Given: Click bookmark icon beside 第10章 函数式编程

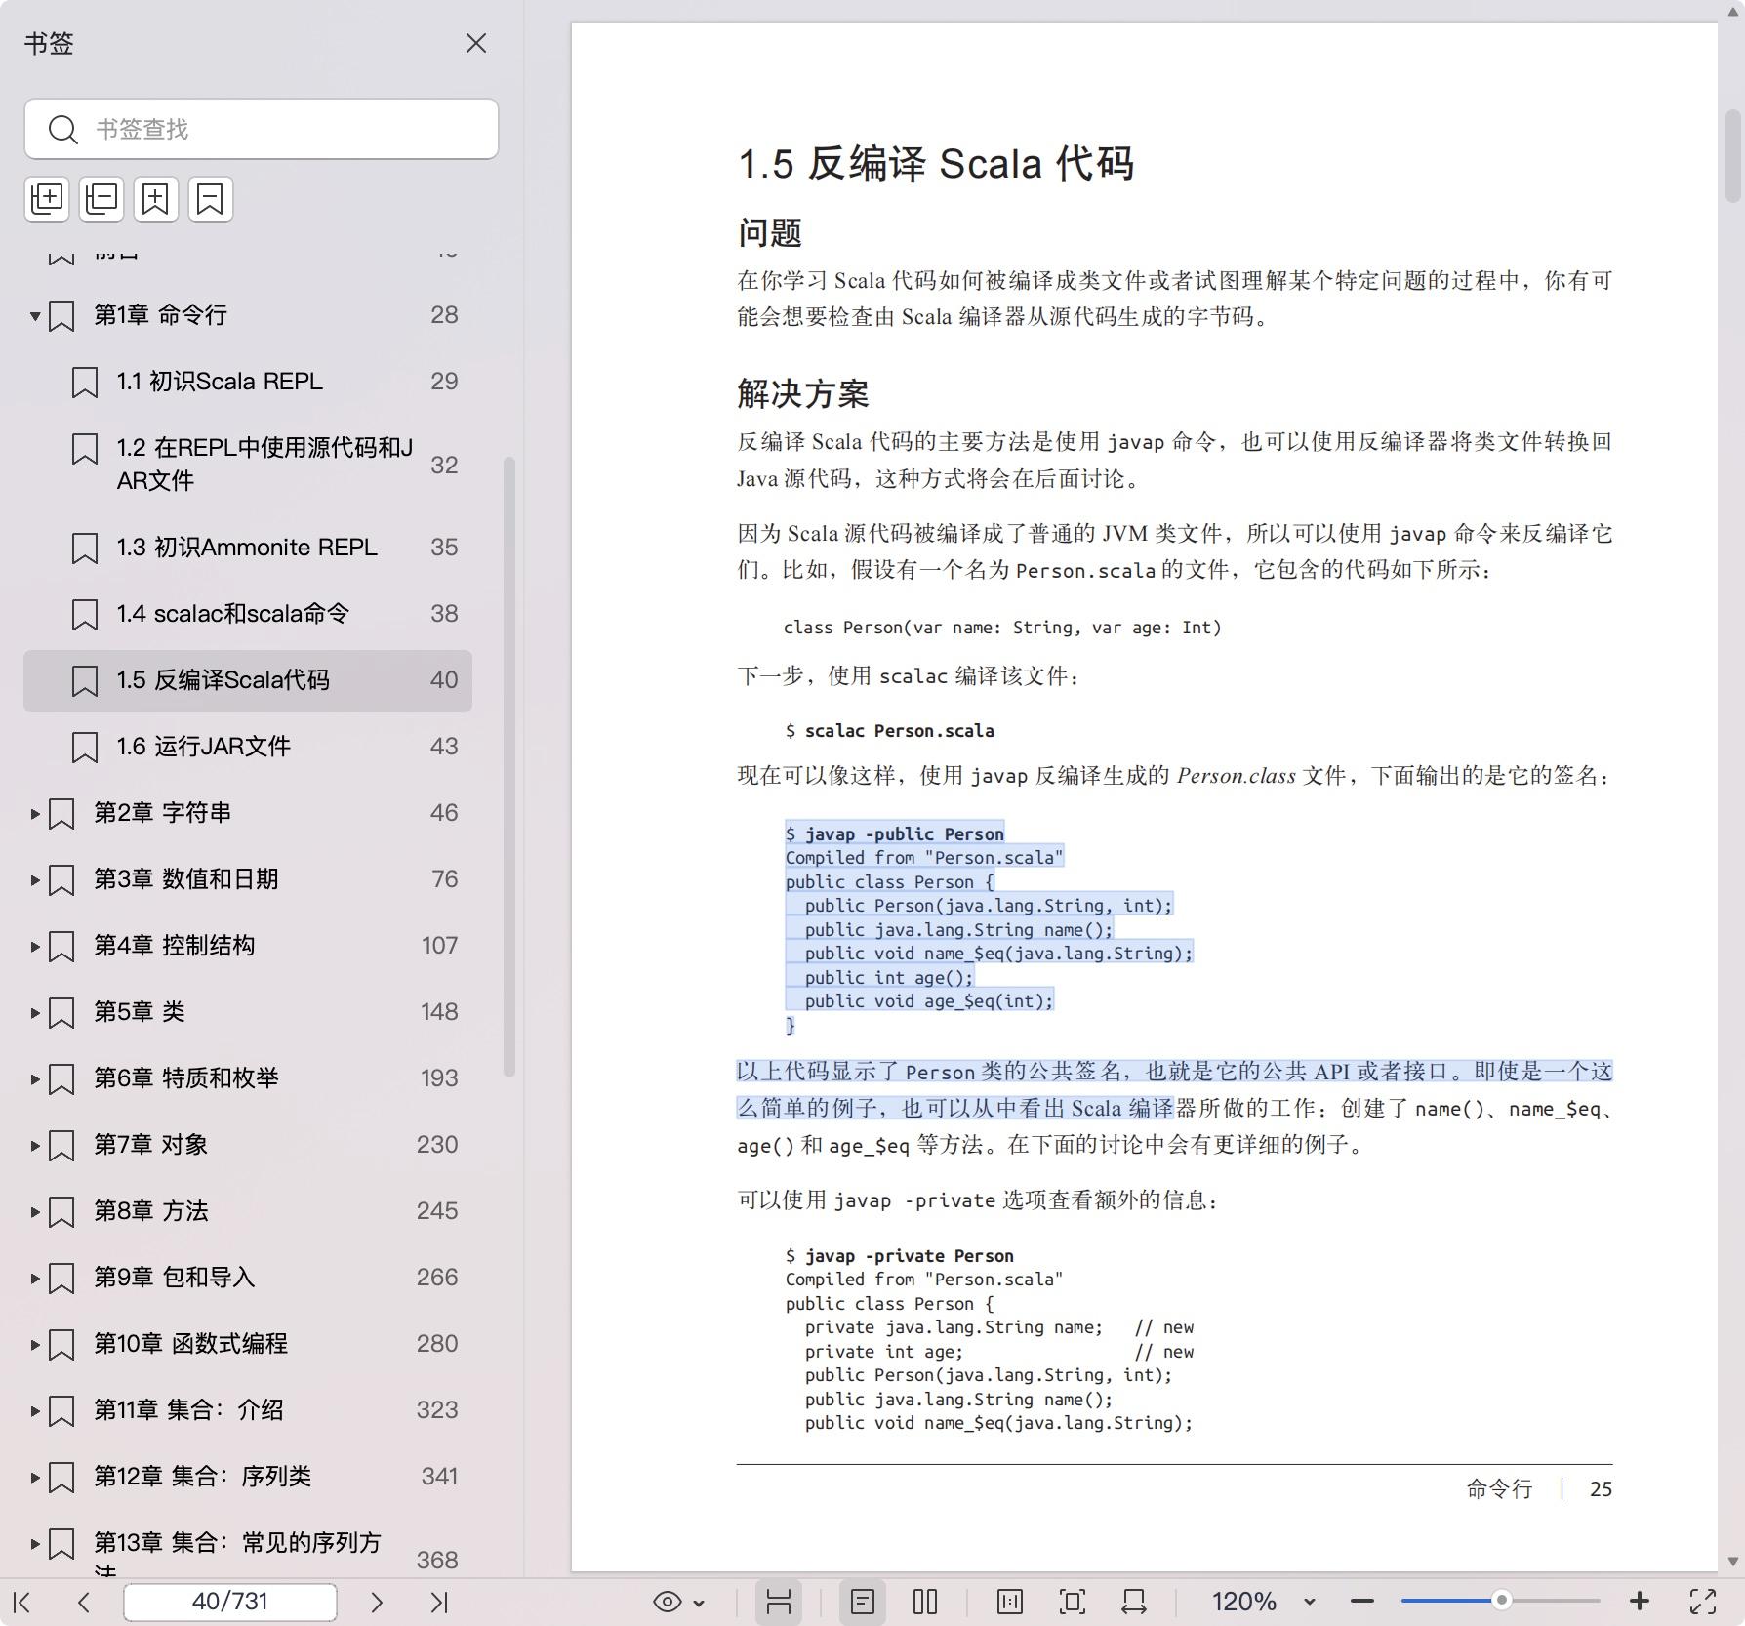Looking at the screenshot, I should [x=61, y=1345].
